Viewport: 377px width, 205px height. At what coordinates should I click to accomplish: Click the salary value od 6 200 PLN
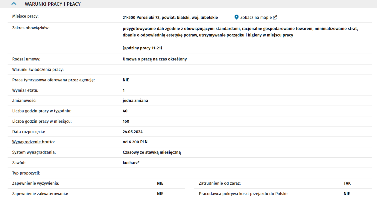pos(135,142)
